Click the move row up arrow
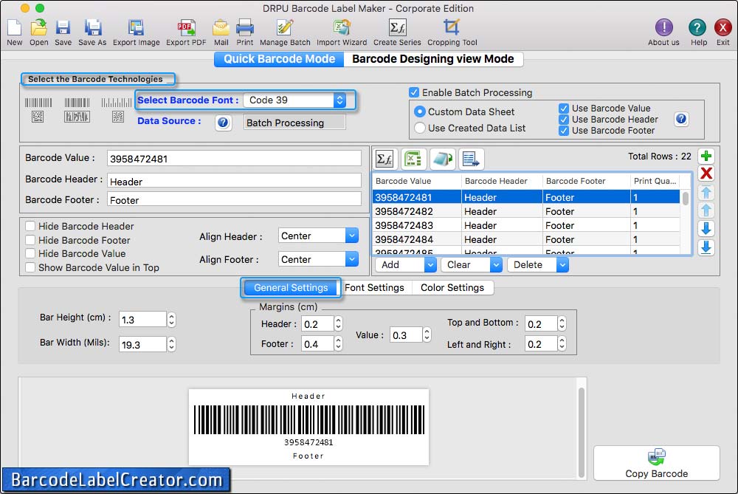Image resolution: width=738 pixels, height=494 pixels. coord(706,210)
